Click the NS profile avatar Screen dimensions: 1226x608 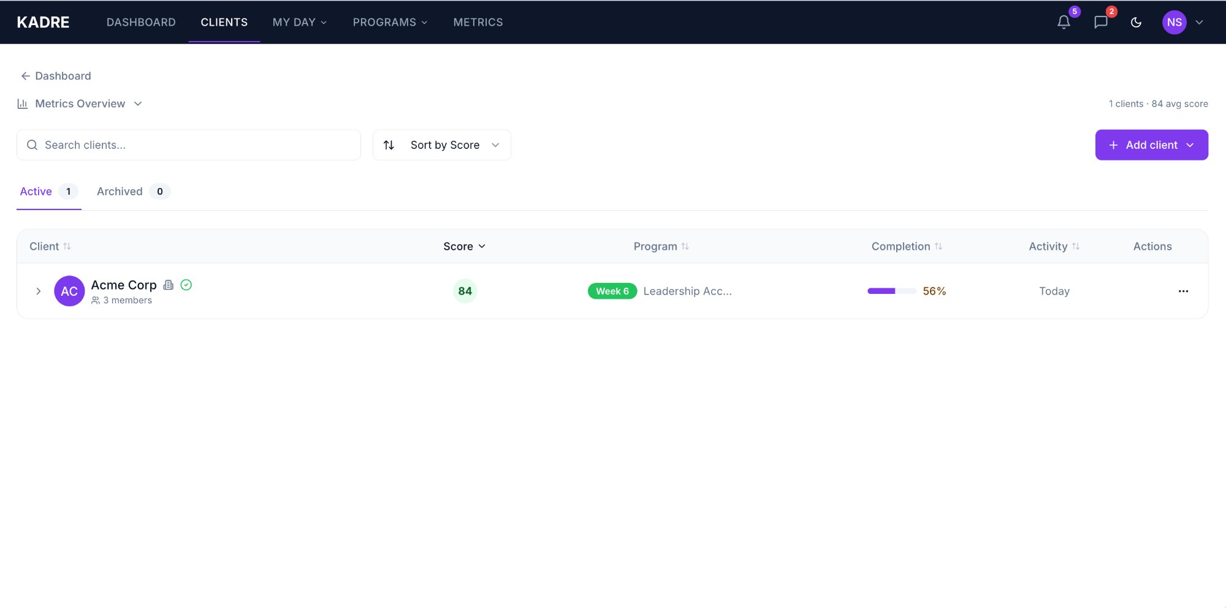(x=1174, y=22)
